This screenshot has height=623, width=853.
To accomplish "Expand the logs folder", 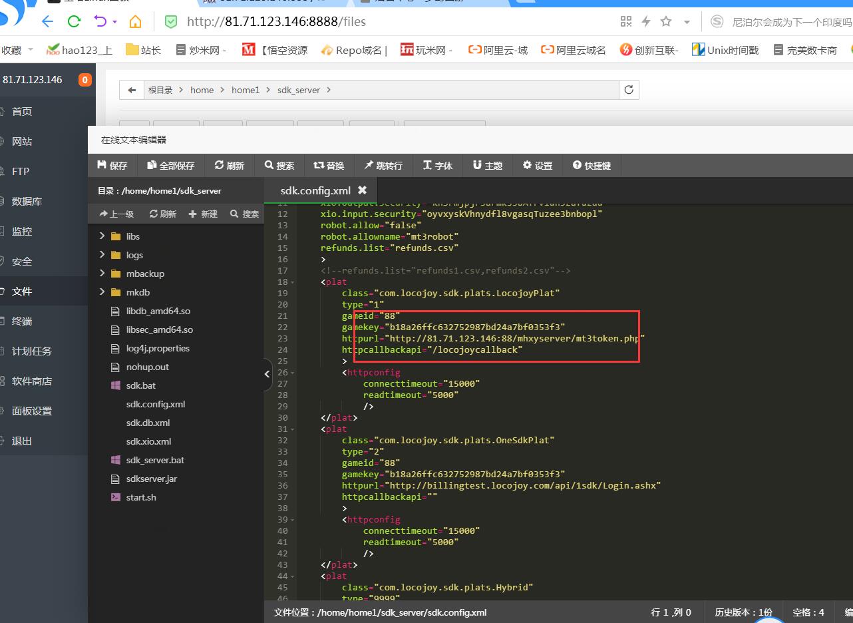I will click(x=102, y=255).
